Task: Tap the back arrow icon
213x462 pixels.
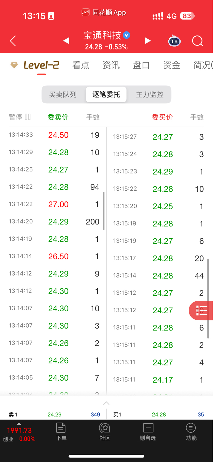Action: click(13, 41)
